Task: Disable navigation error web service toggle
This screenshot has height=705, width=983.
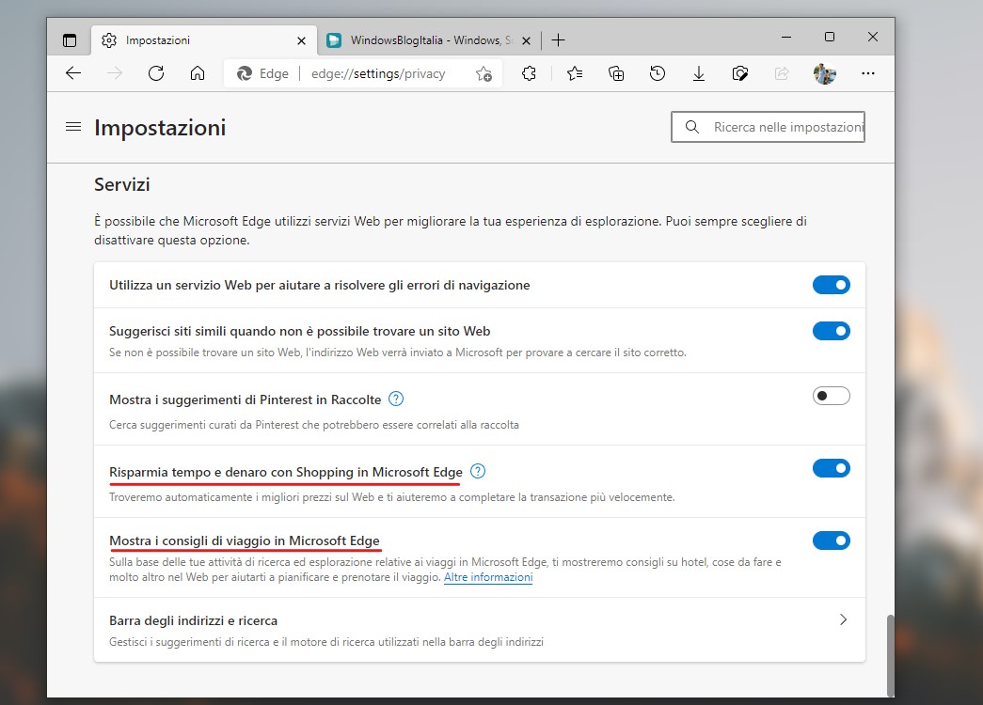Action: pos(832,285)
